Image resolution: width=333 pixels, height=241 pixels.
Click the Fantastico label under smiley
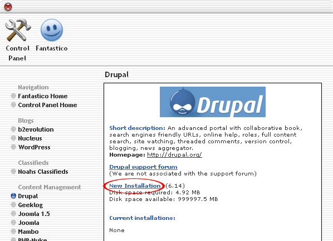click(52, 48)
